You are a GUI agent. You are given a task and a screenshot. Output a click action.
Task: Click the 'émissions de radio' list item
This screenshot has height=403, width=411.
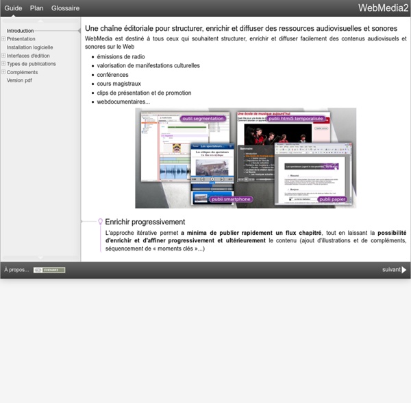[121, 57]
